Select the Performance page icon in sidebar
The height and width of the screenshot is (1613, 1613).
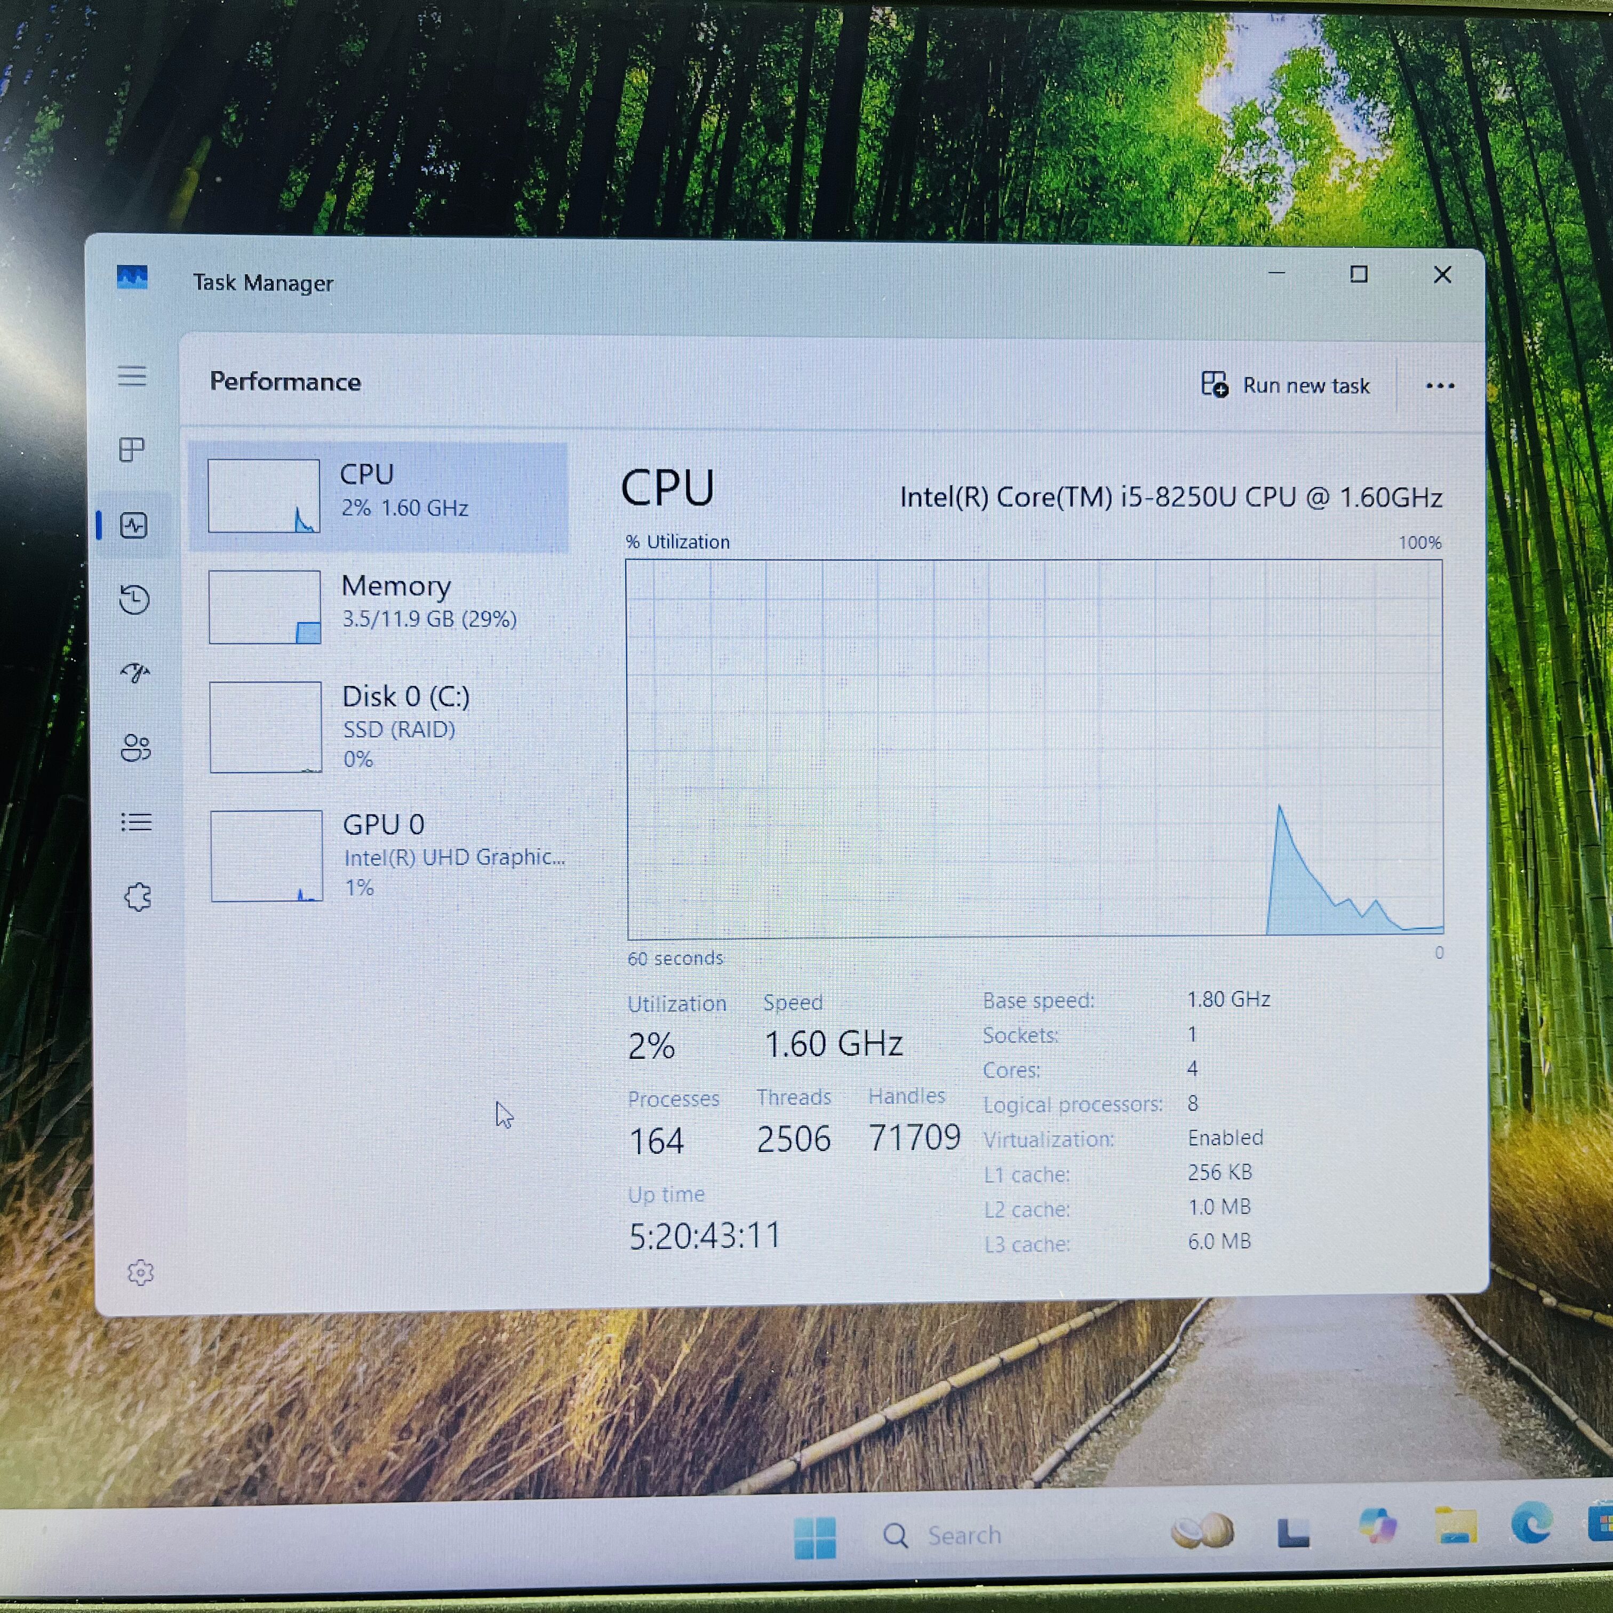[133, 525]
